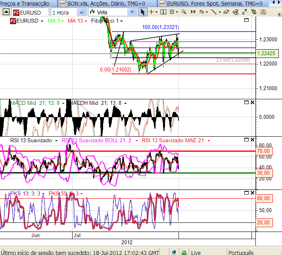
Task: Maximize the PKS stochastic pane
Action: [x=246, y=193]
